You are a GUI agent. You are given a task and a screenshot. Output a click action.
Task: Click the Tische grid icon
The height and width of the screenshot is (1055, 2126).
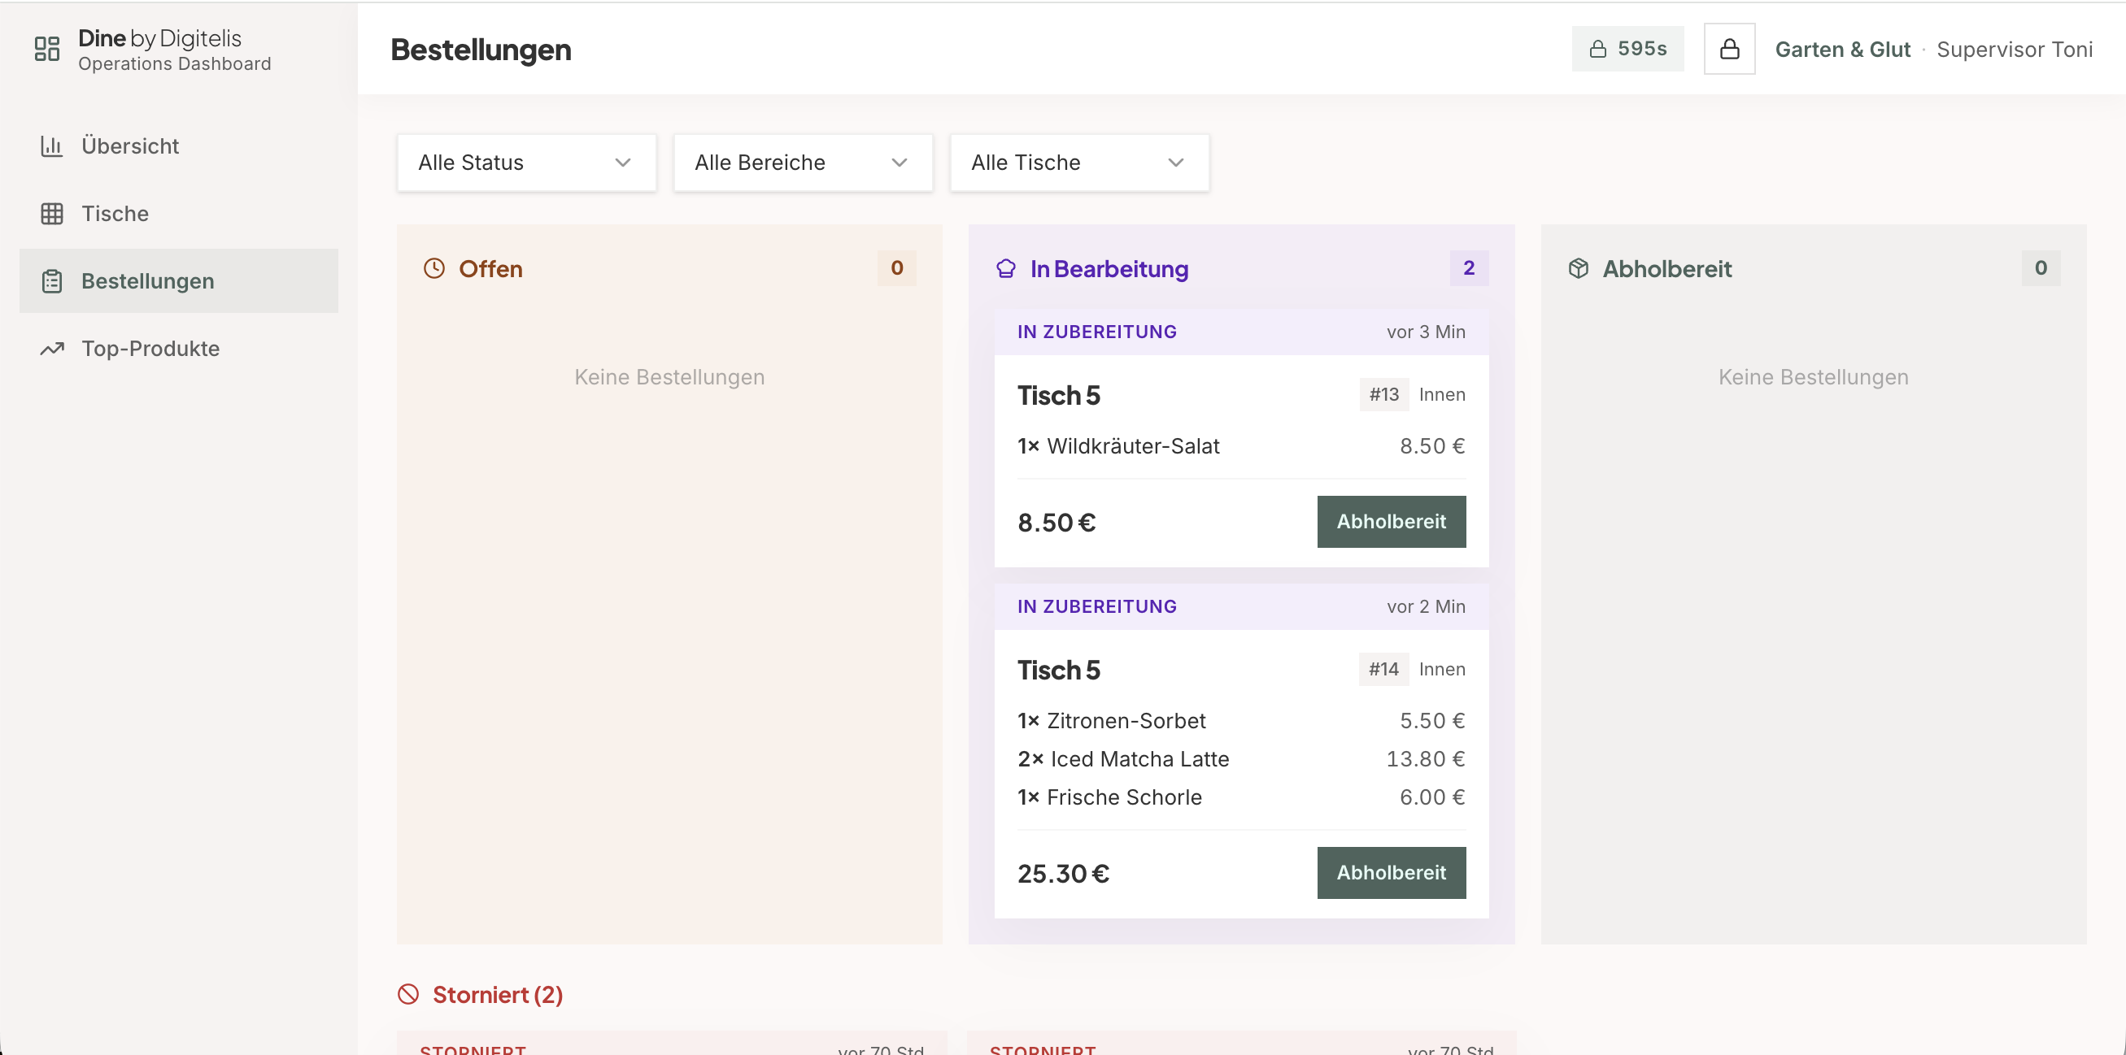tap(51, 214)
